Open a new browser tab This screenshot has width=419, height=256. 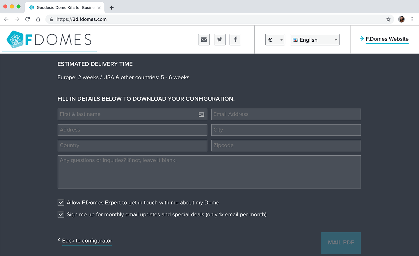[111, 8]
